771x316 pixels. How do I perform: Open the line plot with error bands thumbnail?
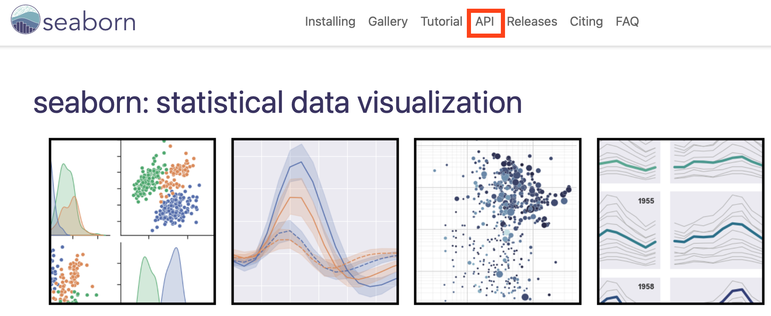tap(315, 221)
